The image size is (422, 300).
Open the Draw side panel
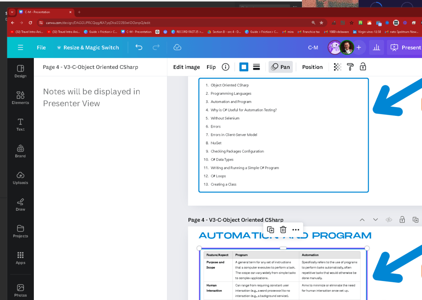21,204
